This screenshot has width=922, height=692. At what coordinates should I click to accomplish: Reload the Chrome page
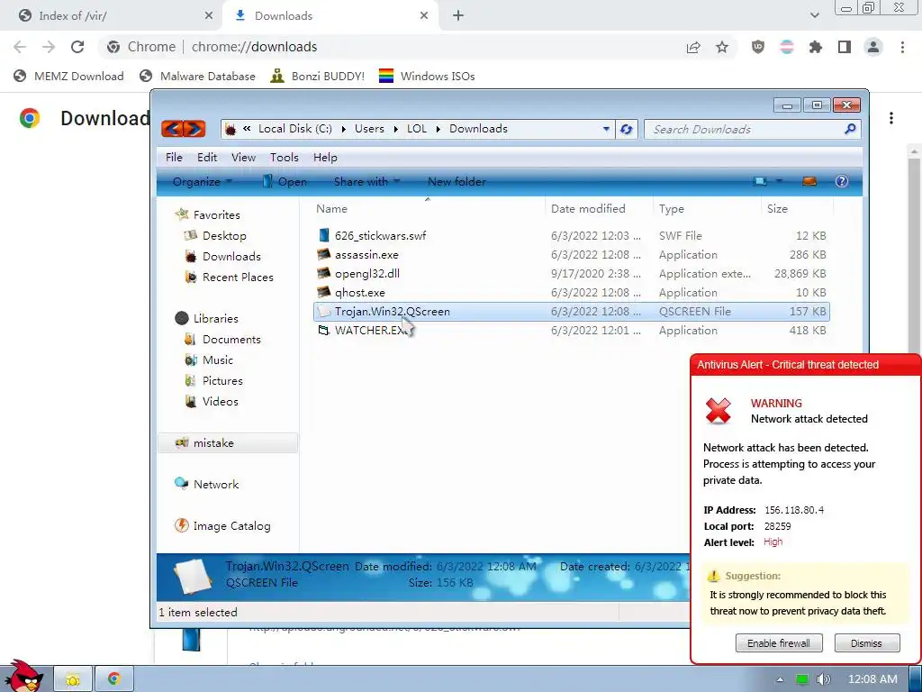point(77,47)
